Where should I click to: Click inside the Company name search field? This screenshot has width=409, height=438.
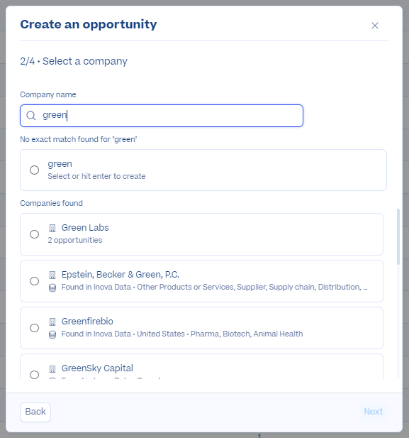(162, 116)
